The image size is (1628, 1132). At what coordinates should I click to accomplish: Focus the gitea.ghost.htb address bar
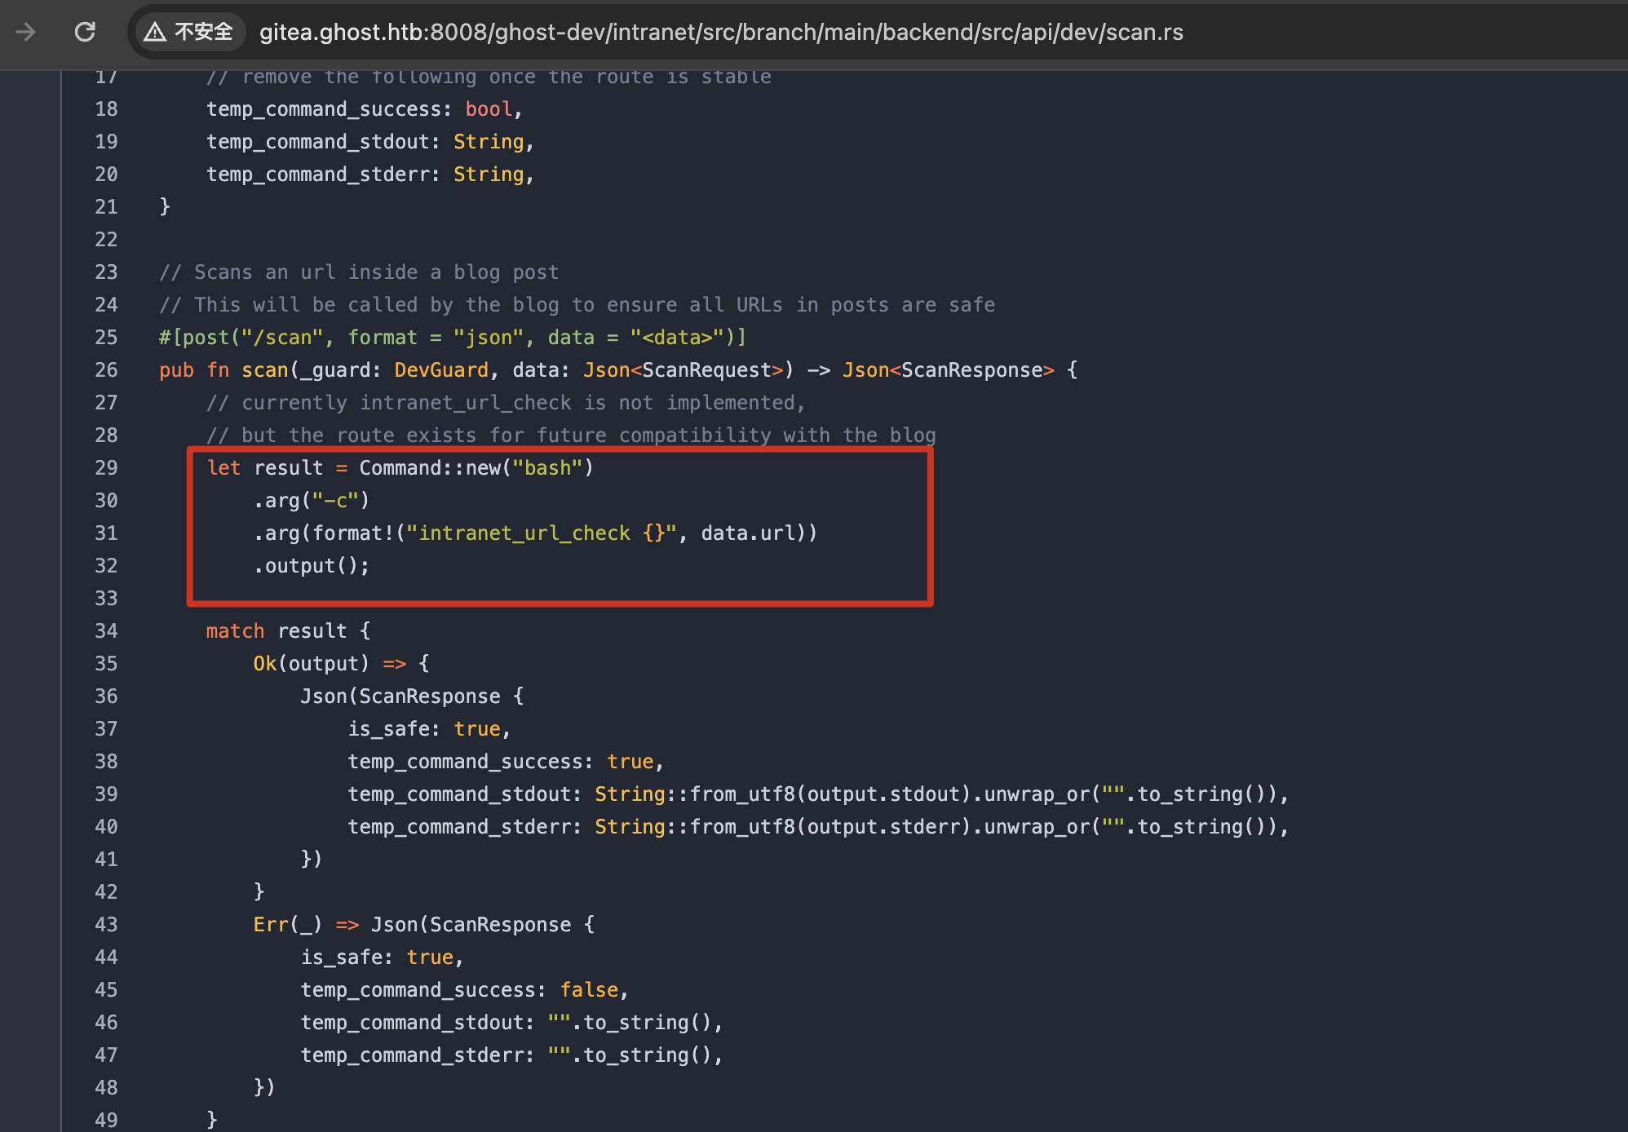pyautogui.click(x=721, y=32)
